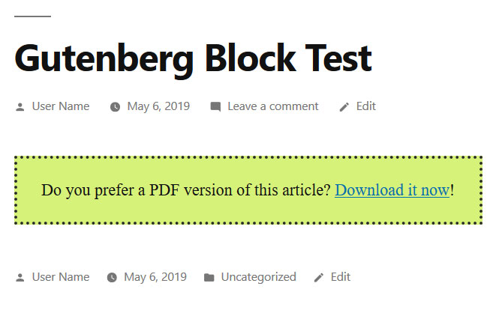Screen dimensions: 493x310
Task: Click the clock icon in the post footer
Action: (x=112, y=278)
